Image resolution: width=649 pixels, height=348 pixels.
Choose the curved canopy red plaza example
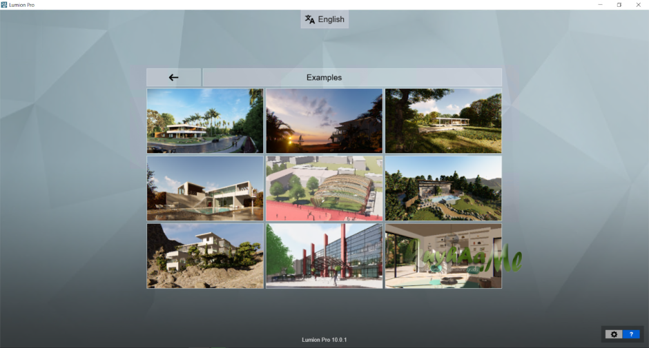pos(324,188)
